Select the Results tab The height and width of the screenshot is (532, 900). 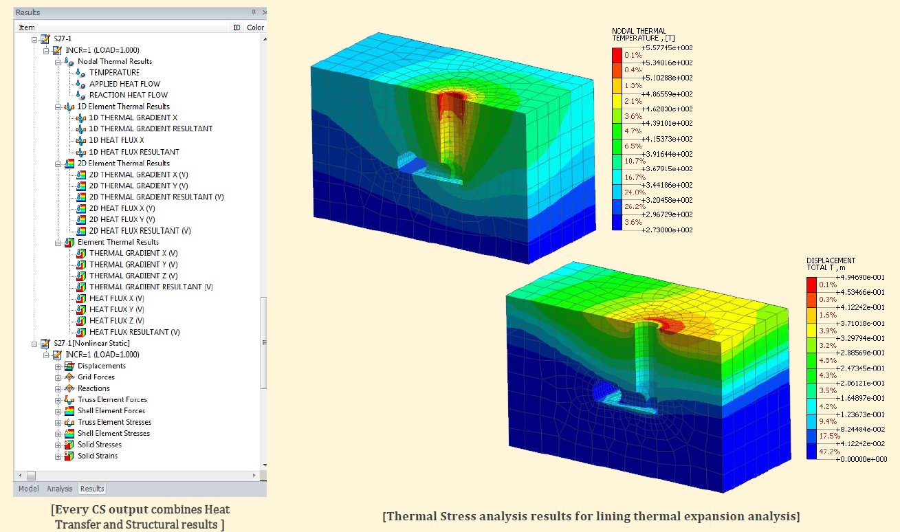[92, 489]
